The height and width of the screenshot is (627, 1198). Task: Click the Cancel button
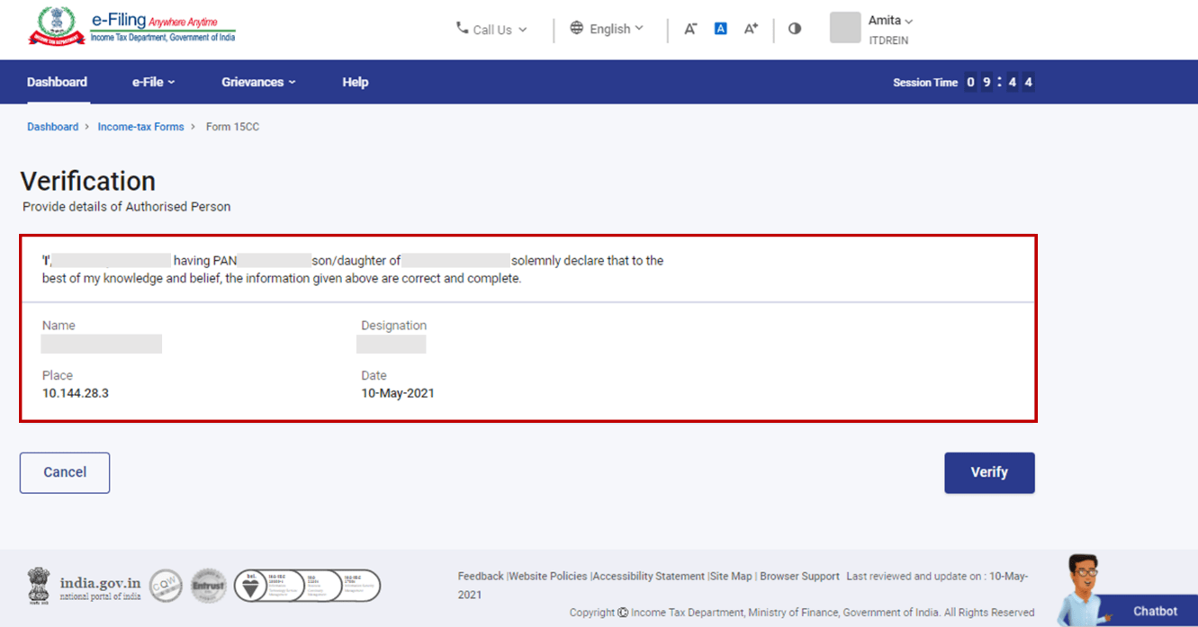click(65, 472)
